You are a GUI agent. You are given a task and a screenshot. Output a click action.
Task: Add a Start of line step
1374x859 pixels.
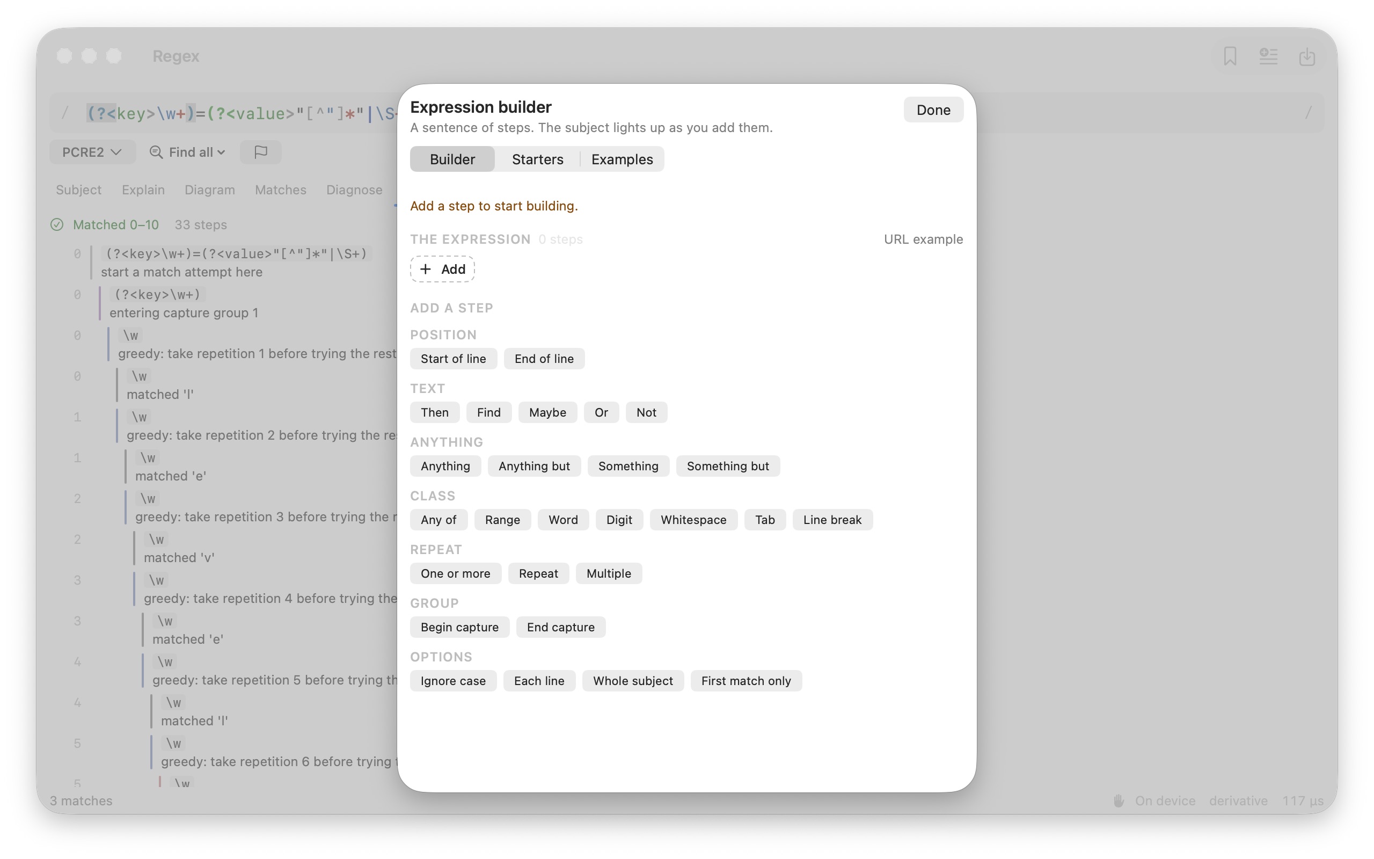(x=453, y=359)
